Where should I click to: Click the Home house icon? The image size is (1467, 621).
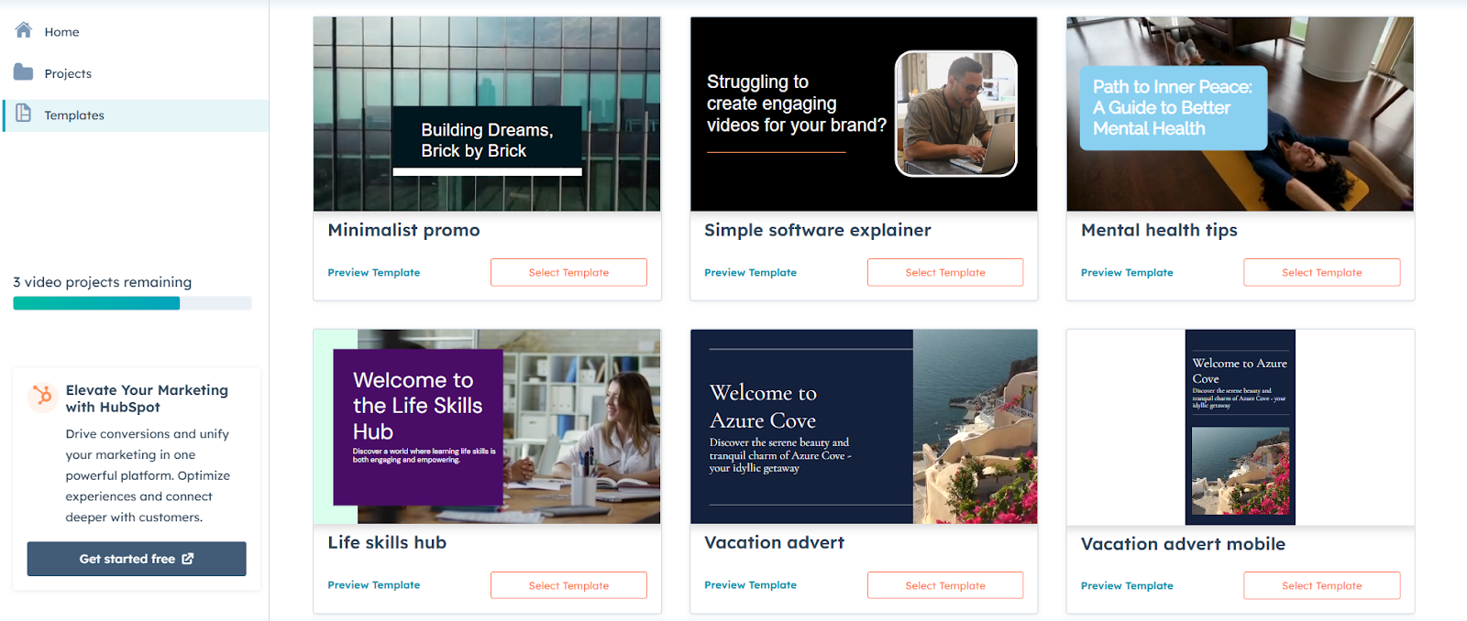pyautogui.click(x=24, y=30)
